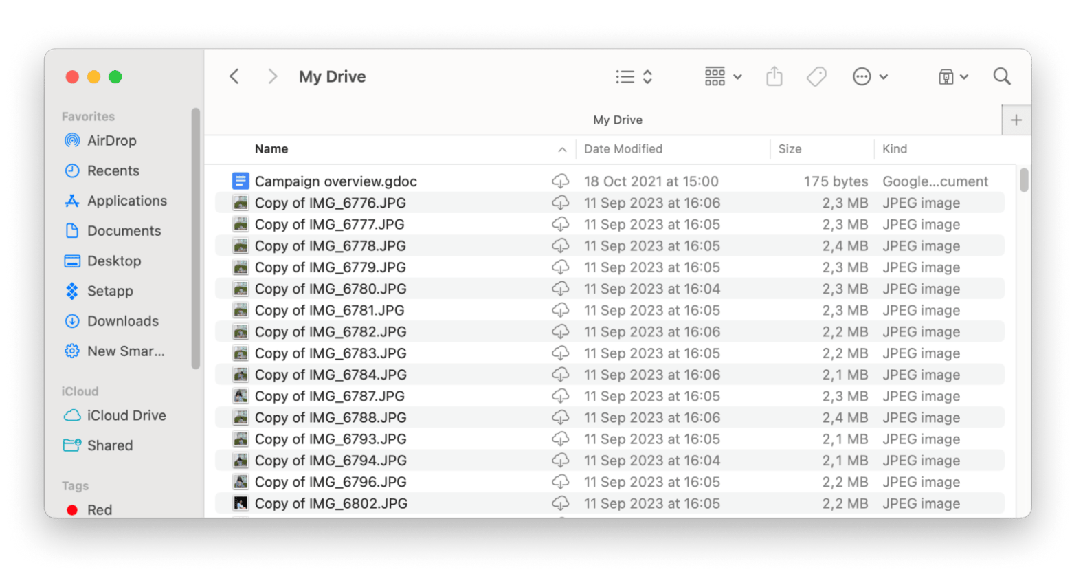Image resolution: width=1072 pixels, height=583 pixels.
Task: Open the ellipsis Action menu
Action: [x=869, y=76]
